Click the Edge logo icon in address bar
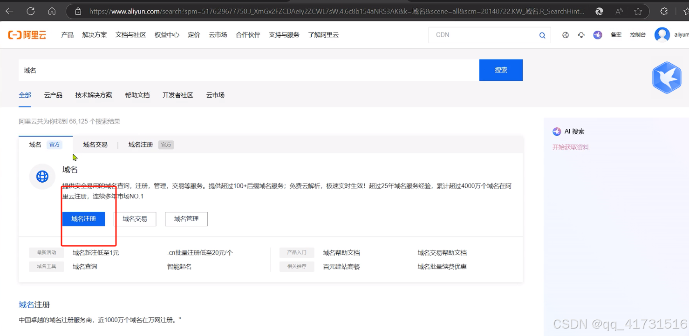Screen dimensions: 689x336 [x=600, y=11]
